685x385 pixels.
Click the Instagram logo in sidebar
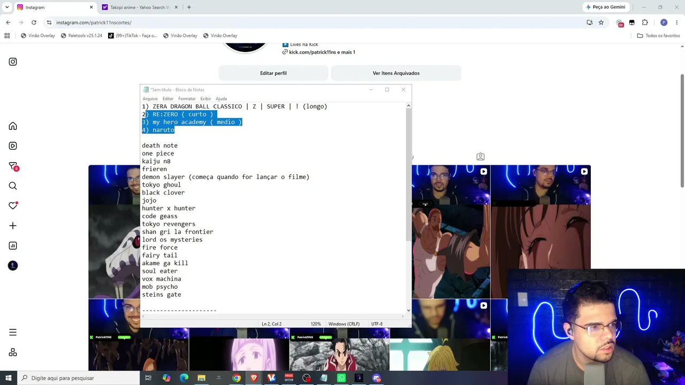tap(13, 61)
